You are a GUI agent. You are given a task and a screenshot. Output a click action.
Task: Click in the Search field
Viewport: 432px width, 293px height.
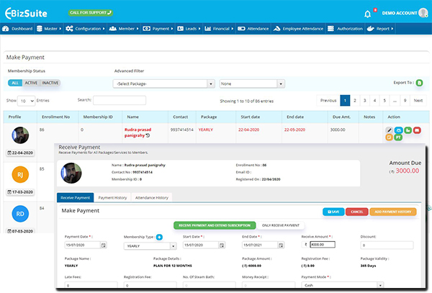point(120,100)
